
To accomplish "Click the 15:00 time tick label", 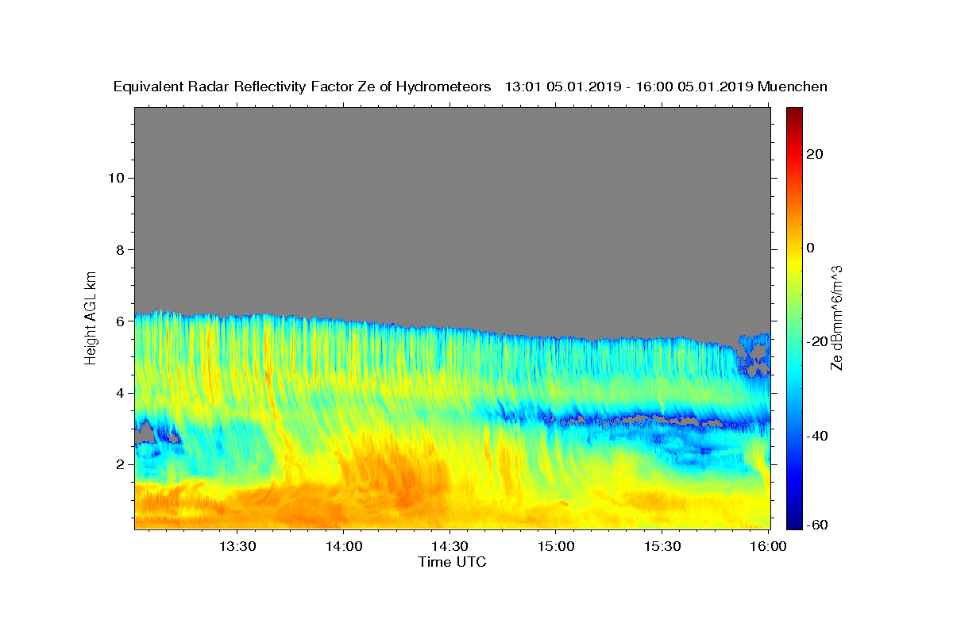I will 556,547.
